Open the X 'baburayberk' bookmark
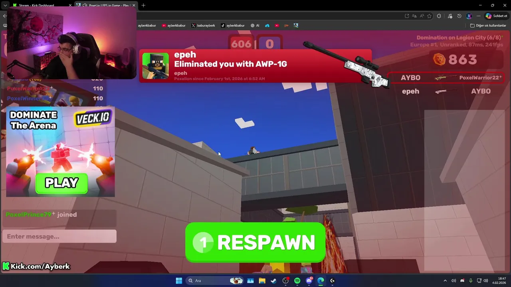This screenshot has width=511, height=287. 203,26
